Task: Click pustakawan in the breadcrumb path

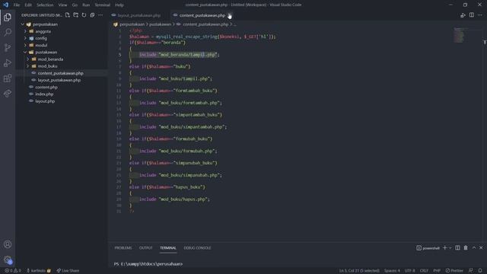Action: click(x=160, y=24)
